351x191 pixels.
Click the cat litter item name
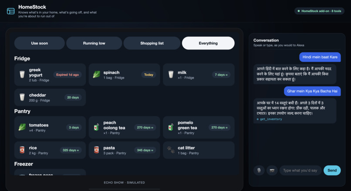coord(186,148)
